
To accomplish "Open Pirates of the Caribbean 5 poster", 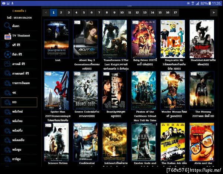I will click(143, 91).
